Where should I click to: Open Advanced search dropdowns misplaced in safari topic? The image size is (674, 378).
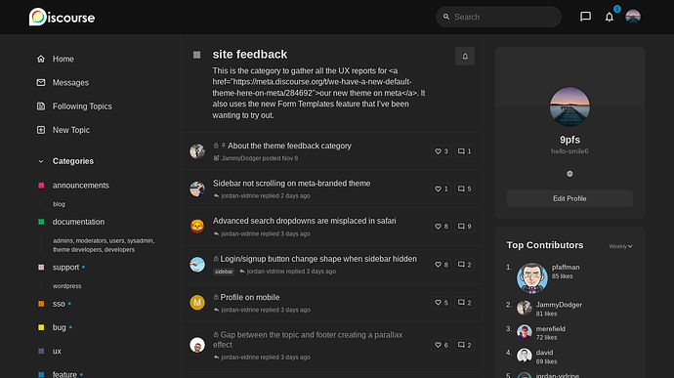(x=305, y=221)
